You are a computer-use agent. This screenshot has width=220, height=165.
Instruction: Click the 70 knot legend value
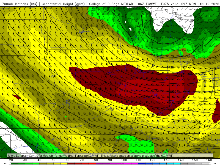[82, 160]
